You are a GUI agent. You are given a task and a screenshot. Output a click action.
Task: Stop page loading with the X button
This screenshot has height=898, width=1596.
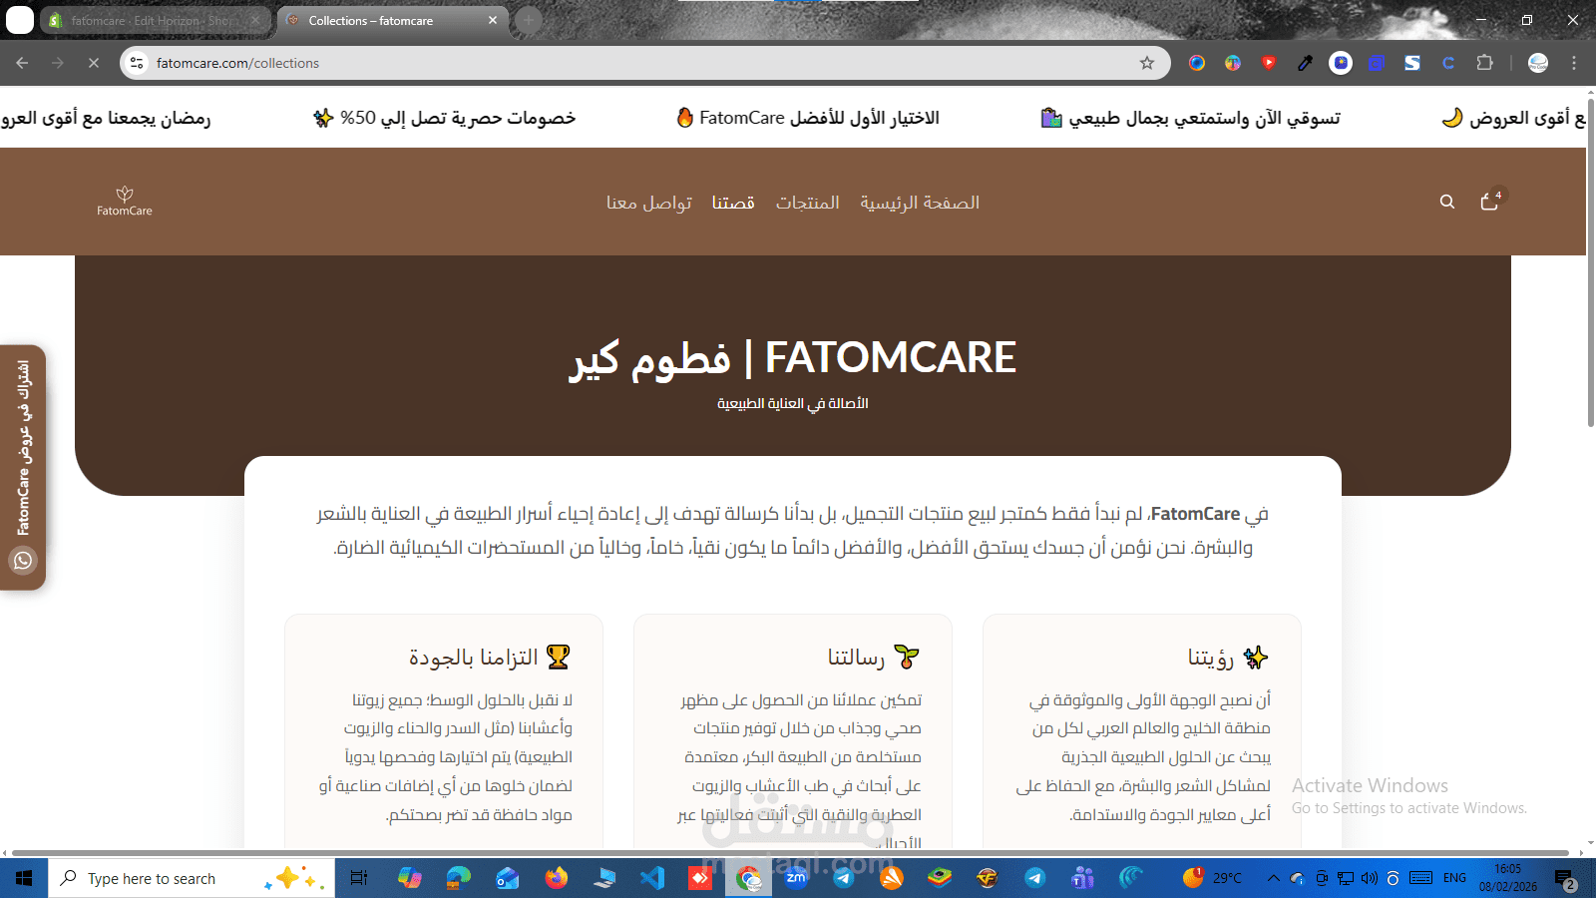coord(94,63)
